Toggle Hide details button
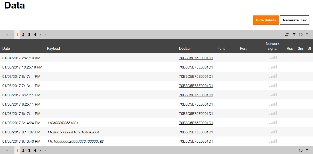This screenshot has width=313, height=154. [x=266, y=20]
